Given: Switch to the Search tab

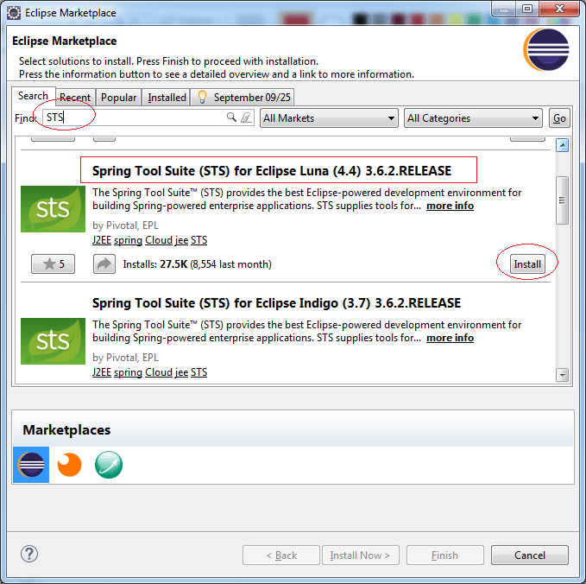Looking at the screenshot, I should click(x=34, y=96).
